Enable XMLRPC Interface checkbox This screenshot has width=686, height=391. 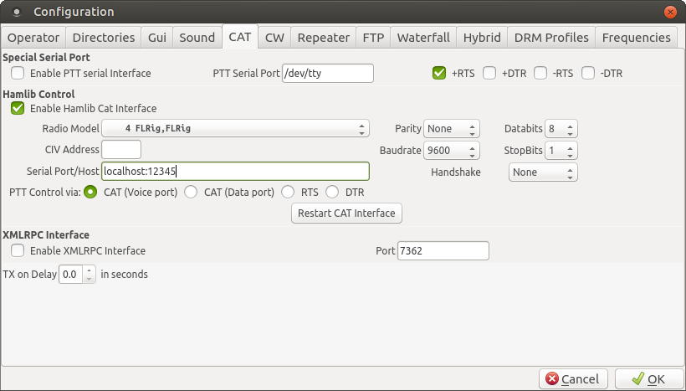(x=18, y=251)
